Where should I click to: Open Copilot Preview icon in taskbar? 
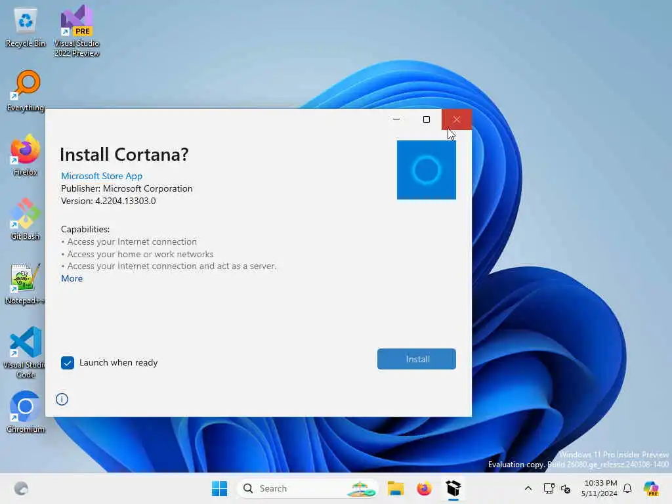pos(651,488)
